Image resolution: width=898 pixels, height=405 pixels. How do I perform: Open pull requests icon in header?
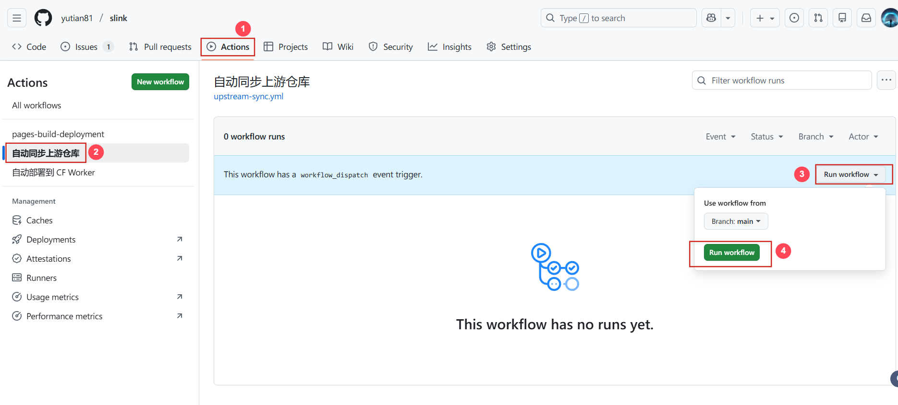[818, 18]
